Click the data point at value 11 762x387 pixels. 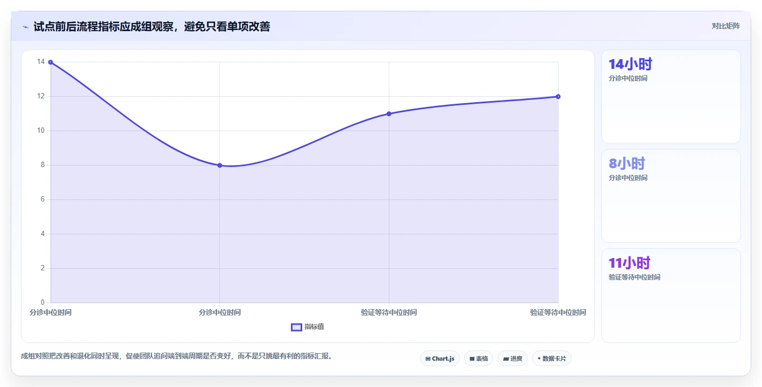[389, 114]
